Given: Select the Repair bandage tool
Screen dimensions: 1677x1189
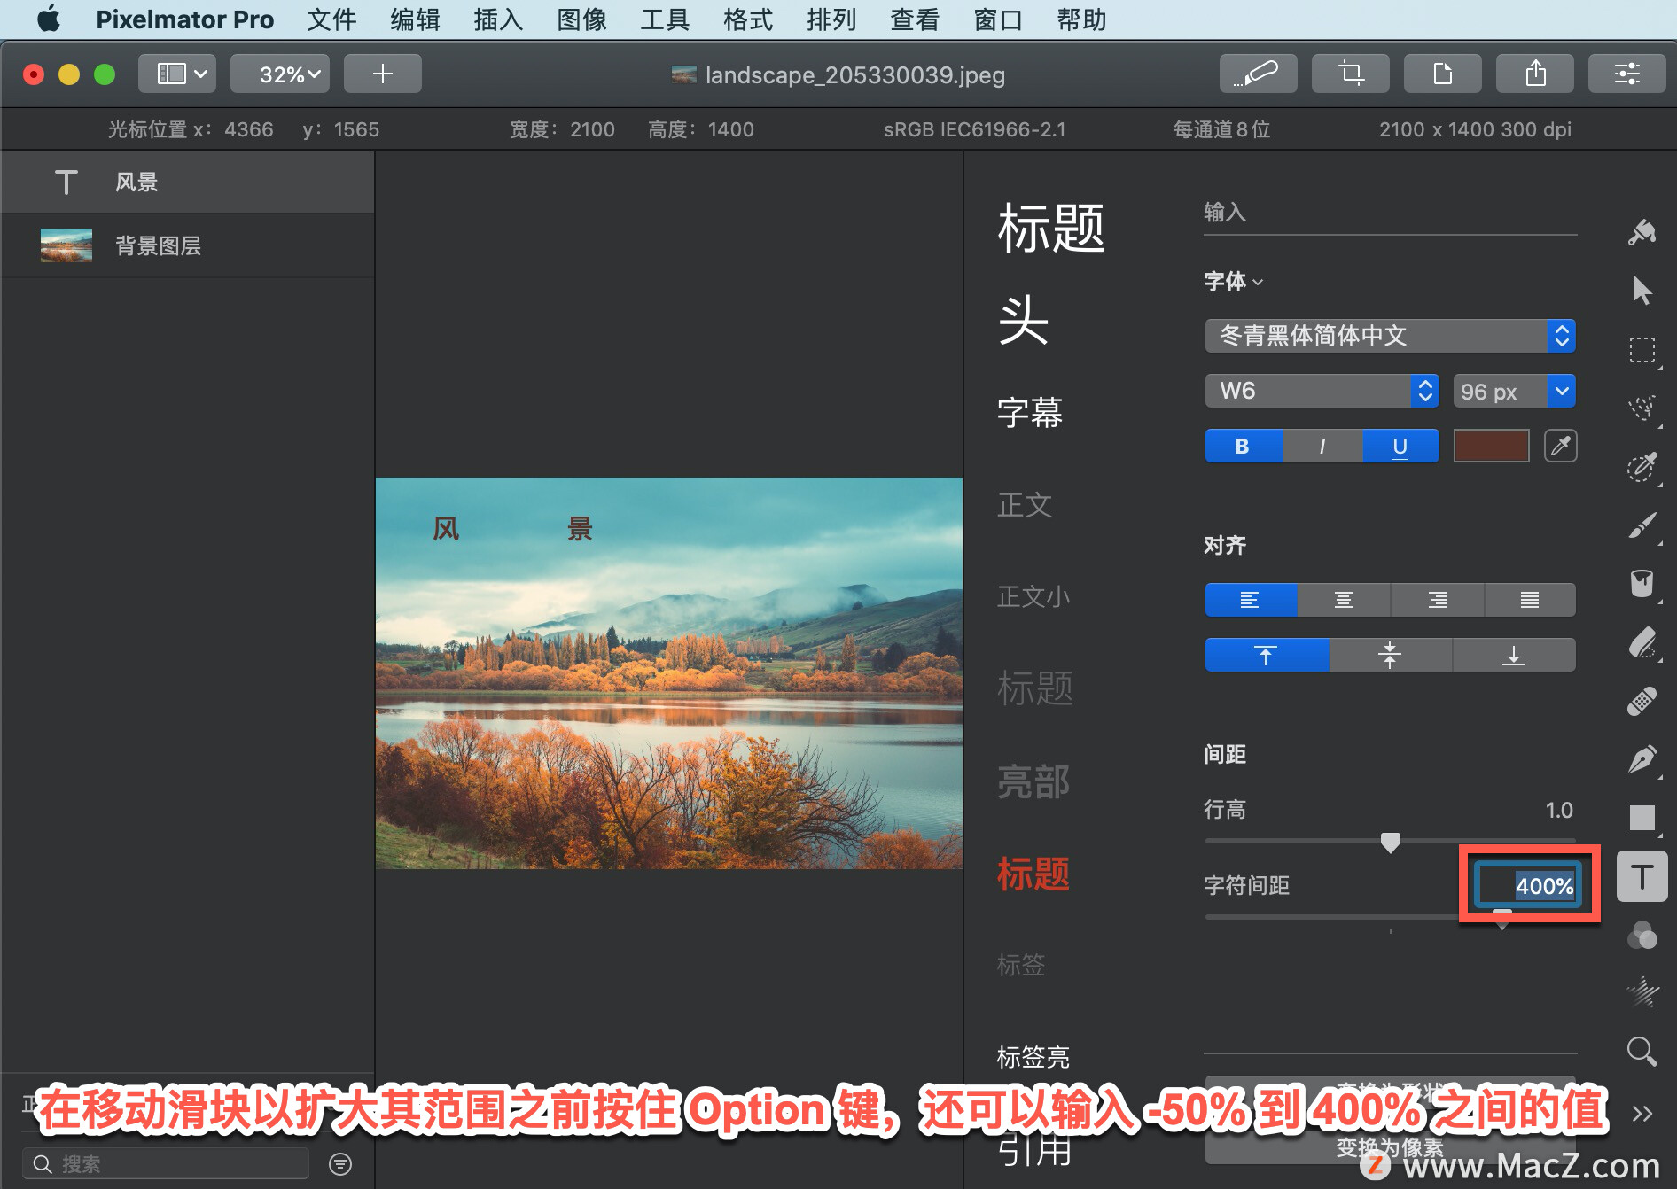Looking at the screenshot, I should (x=1642, y=701).
